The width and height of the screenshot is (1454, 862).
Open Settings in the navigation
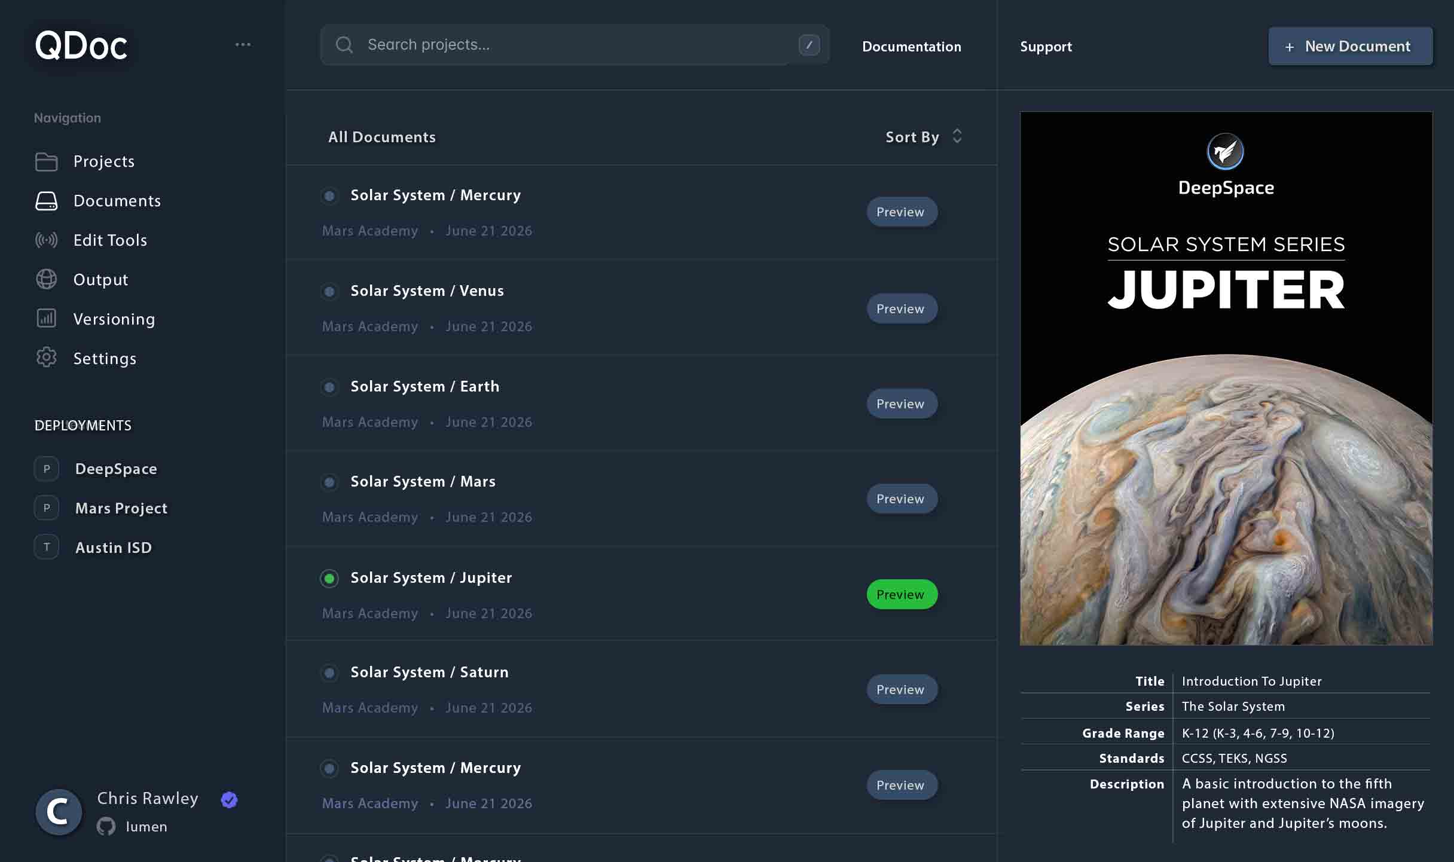tap(105, 358)
